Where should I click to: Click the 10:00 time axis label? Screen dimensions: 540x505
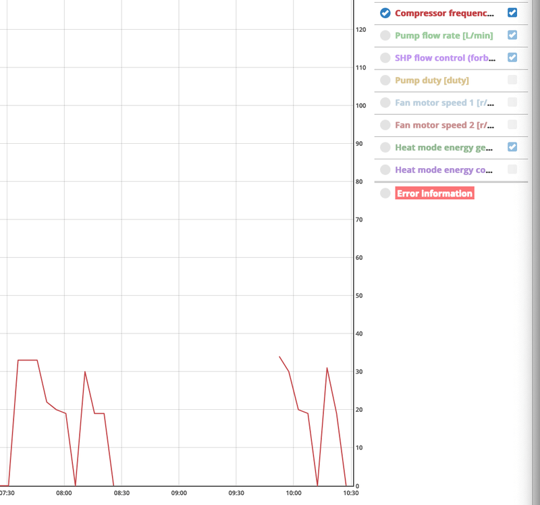click(294, 493)
